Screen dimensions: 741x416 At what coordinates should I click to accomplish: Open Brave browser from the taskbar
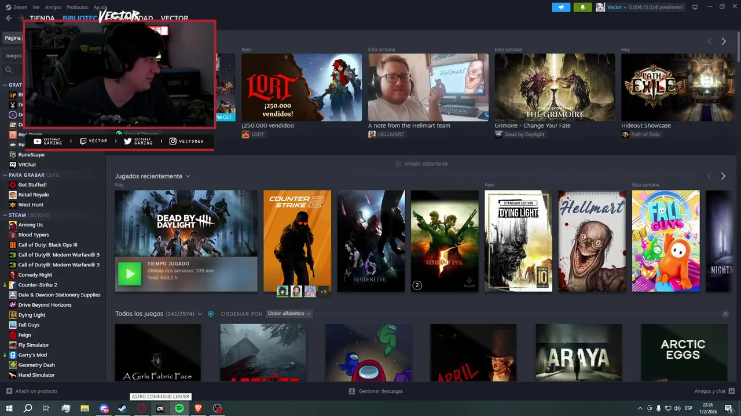(199, 408)
